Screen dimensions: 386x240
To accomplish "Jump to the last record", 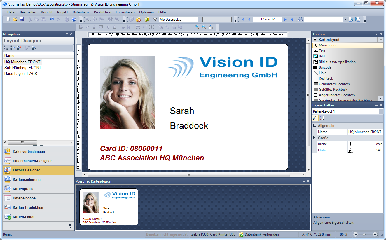I will pyautogui.click(x=292, y=20).
